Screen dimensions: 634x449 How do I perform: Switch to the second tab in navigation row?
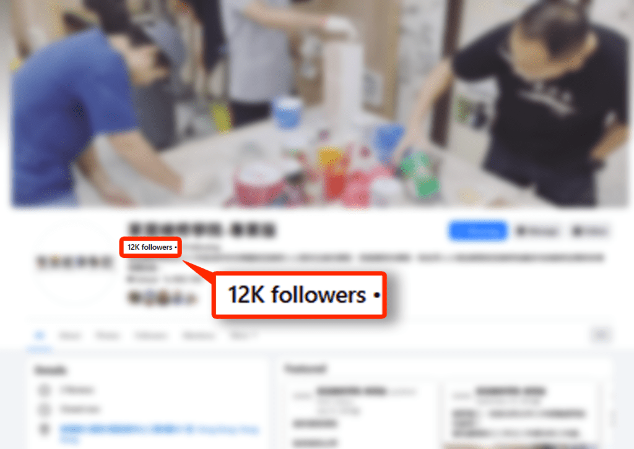pos(70,336)
